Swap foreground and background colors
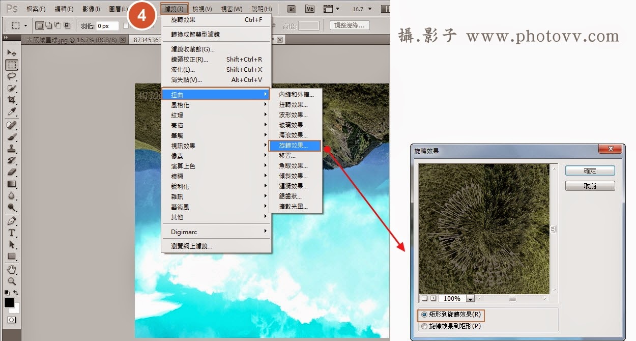Viewport: 636px width, 341px height. coord(16,293)
